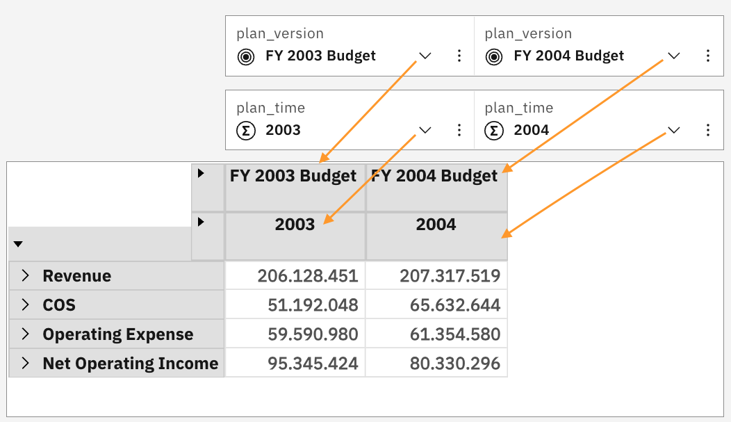Open the three-dot menu for plan_time 2004
This screenshot has height=422, width=731.
(x=707, y=130)
